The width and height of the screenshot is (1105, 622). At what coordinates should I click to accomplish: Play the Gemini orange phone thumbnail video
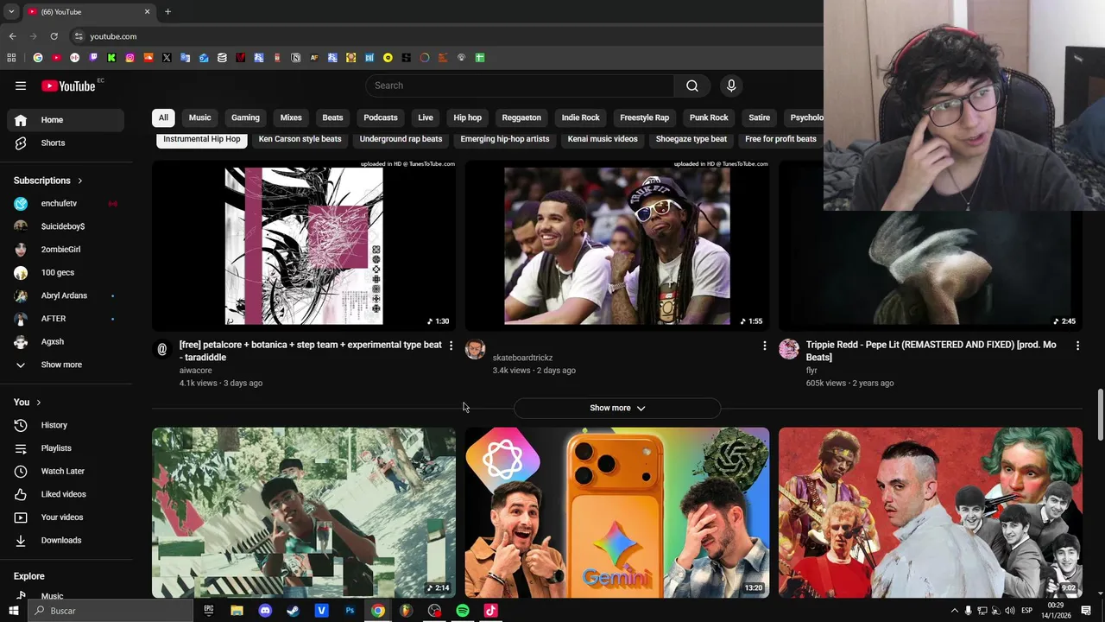click(x=617, y=512)
